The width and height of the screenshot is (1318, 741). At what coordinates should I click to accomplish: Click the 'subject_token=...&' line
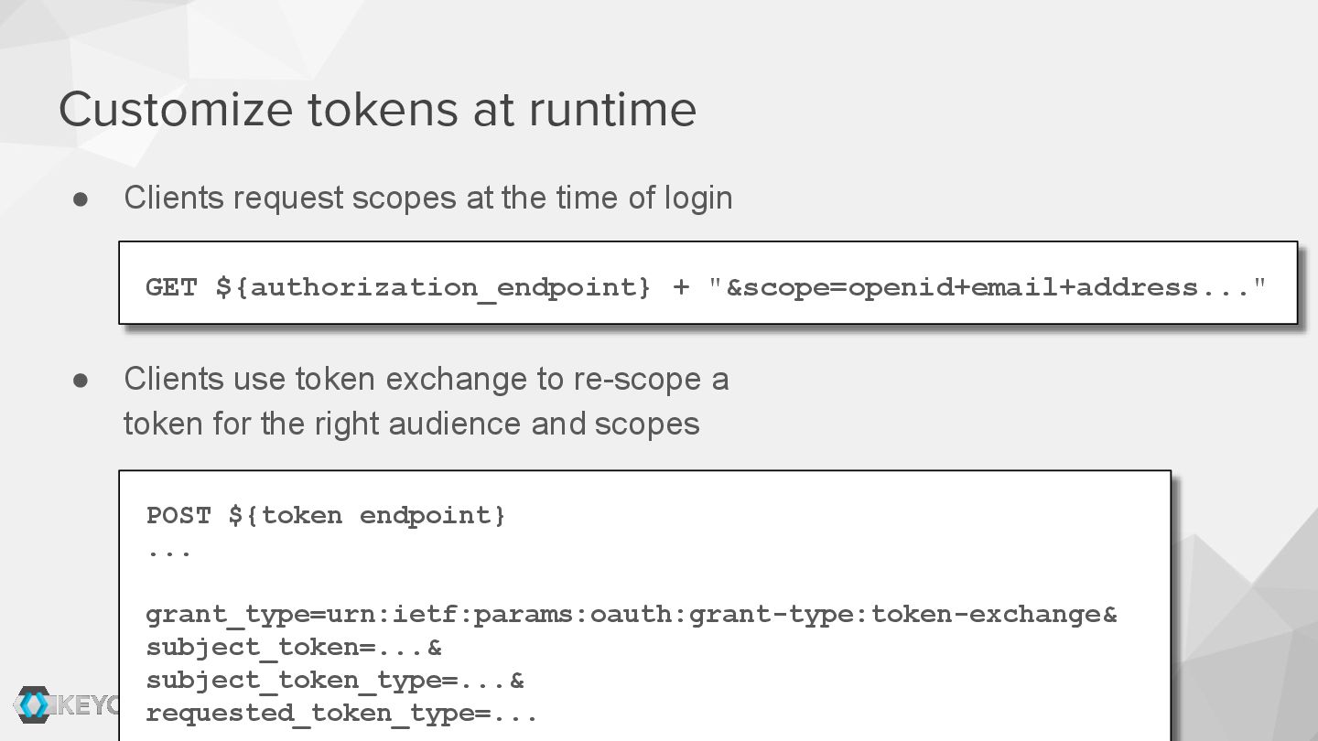click(x=294, y=647)
